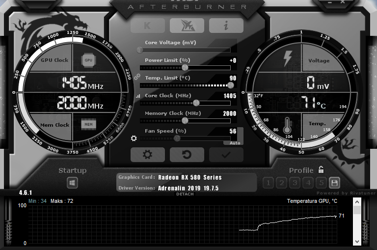377x250 pixels.
Task: Click the Maks : 72 graph value
Action: coord(62,201)
